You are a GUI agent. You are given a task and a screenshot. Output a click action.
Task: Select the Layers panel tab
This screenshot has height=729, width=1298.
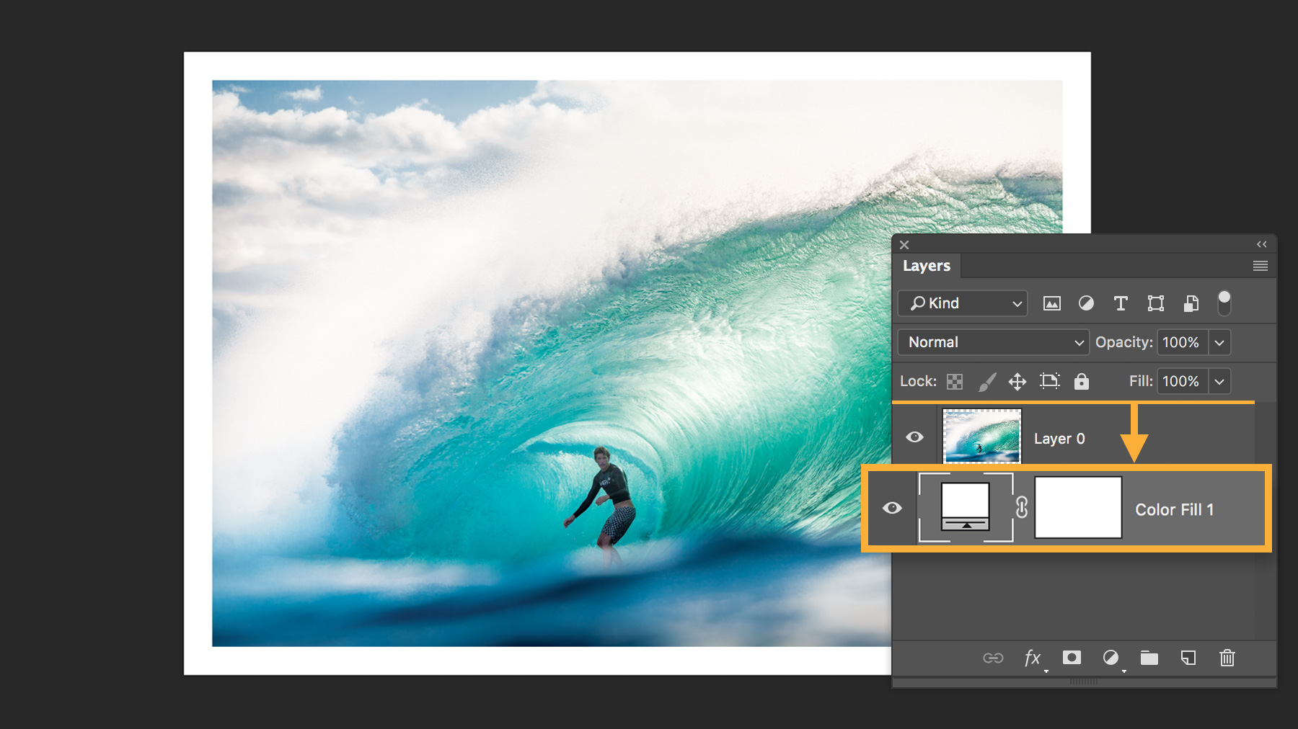[927, 266]
